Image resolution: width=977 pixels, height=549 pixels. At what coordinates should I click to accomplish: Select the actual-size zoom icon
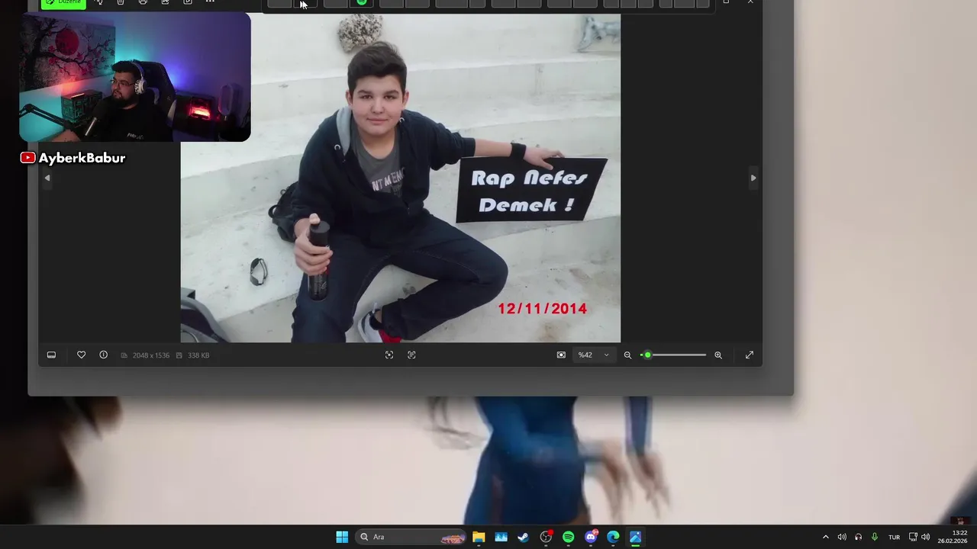pos(411,355)
